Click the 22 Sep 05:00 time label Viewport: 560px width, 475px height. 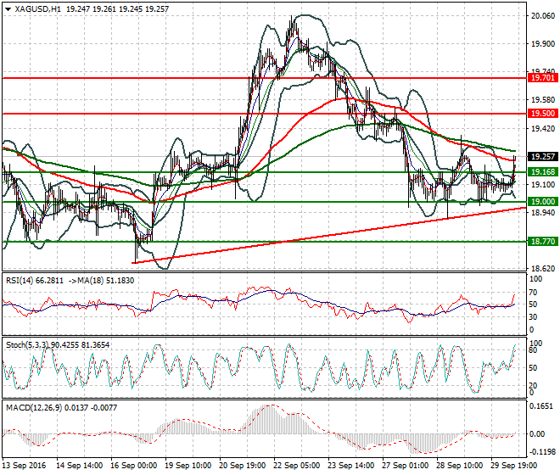pos(296,466)
